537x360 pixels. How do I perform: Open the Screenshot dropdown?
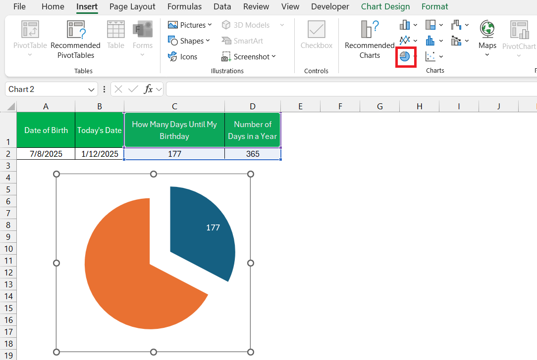tap(249, 56)
